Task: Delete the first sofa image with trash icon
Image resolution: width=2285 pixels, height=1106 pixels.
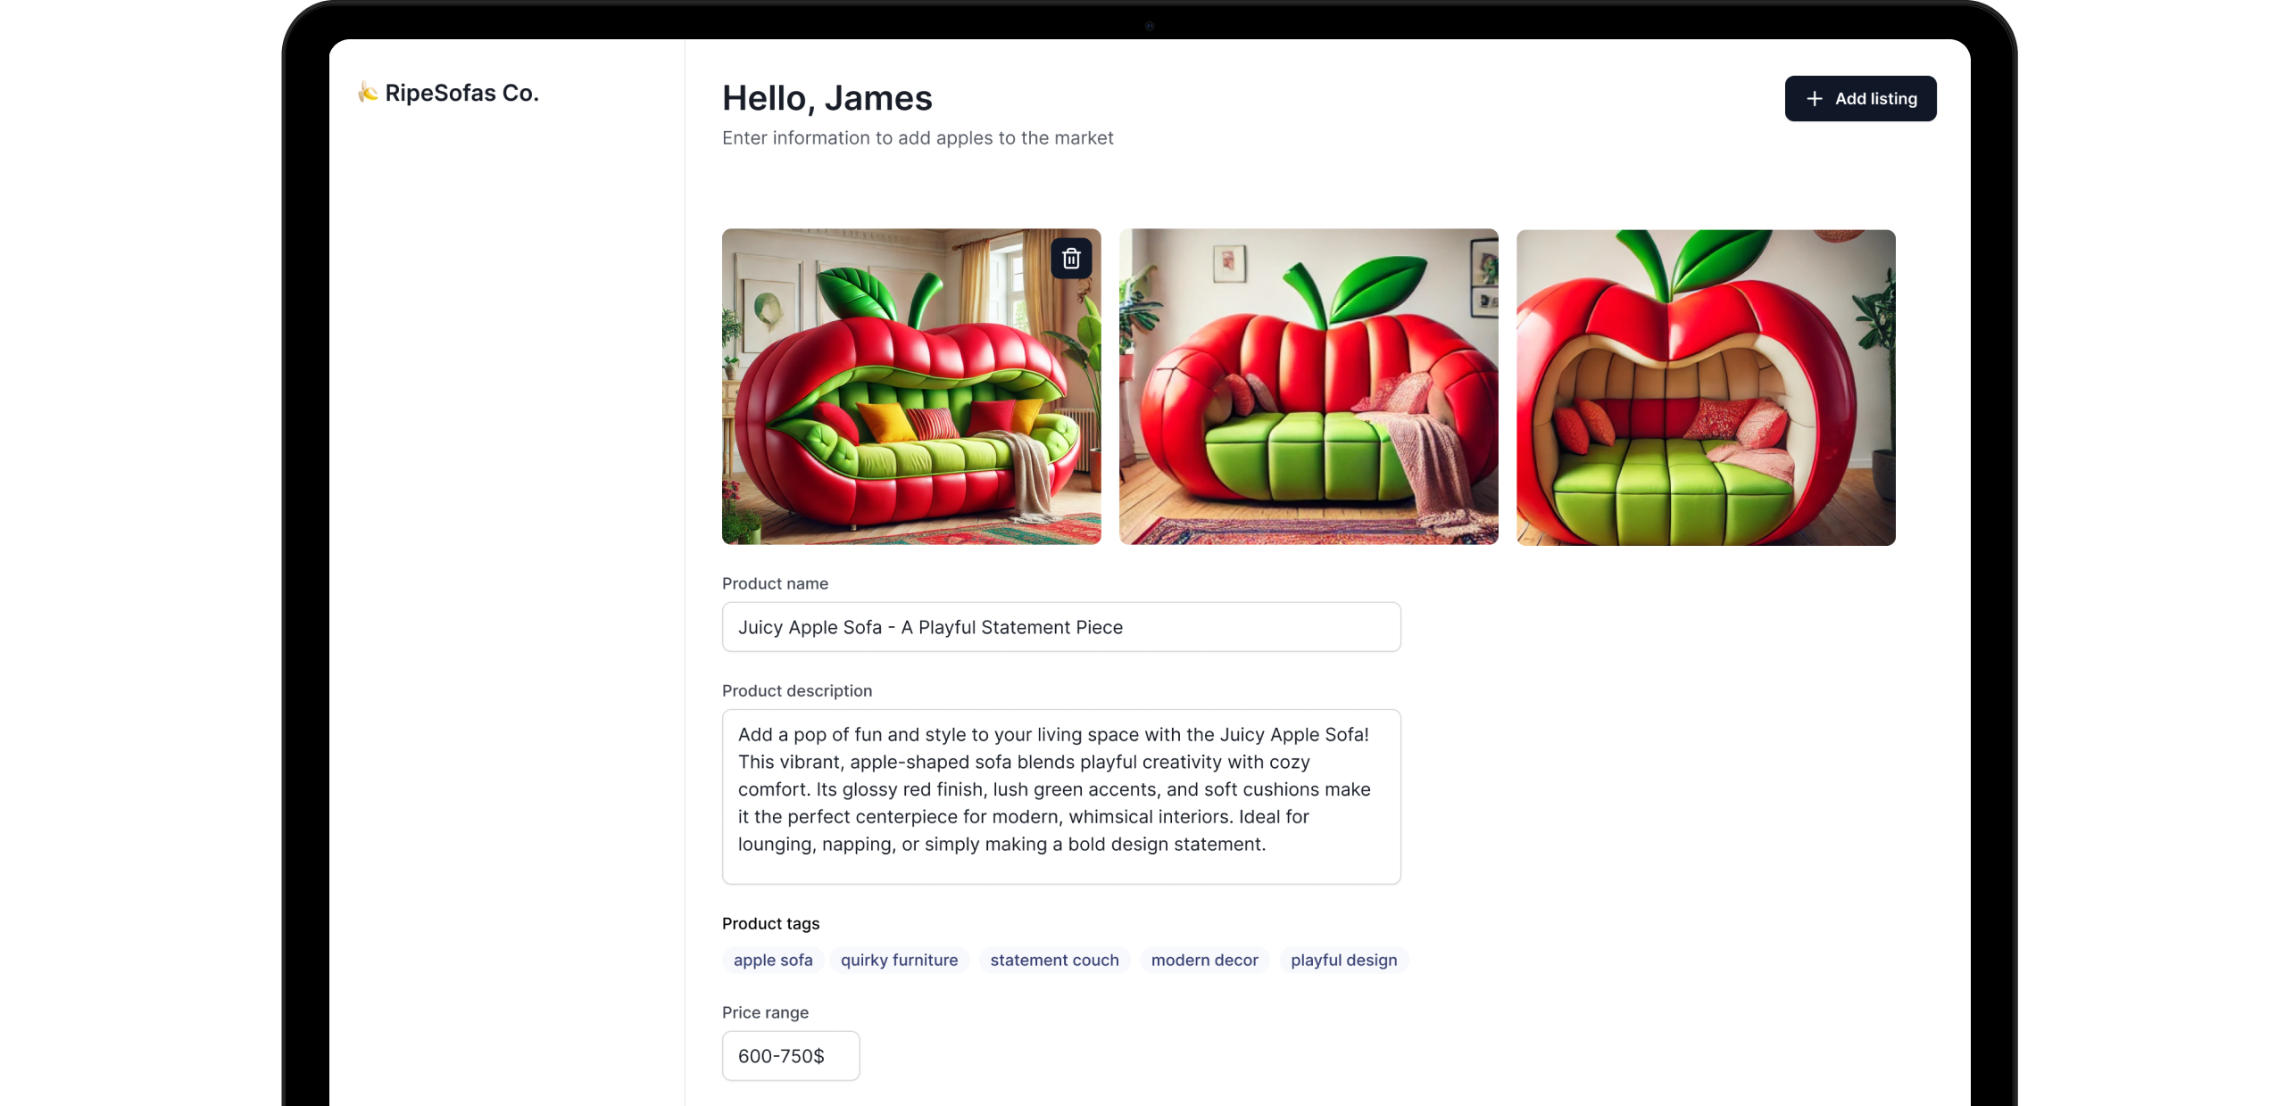Action: (1071, 259)
